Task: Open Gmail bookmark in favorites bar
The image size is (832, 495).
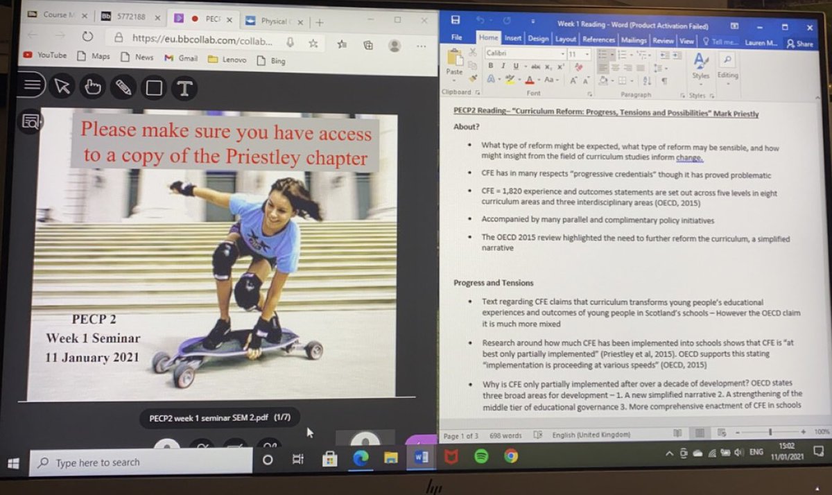Action: [x=182, y=58]
